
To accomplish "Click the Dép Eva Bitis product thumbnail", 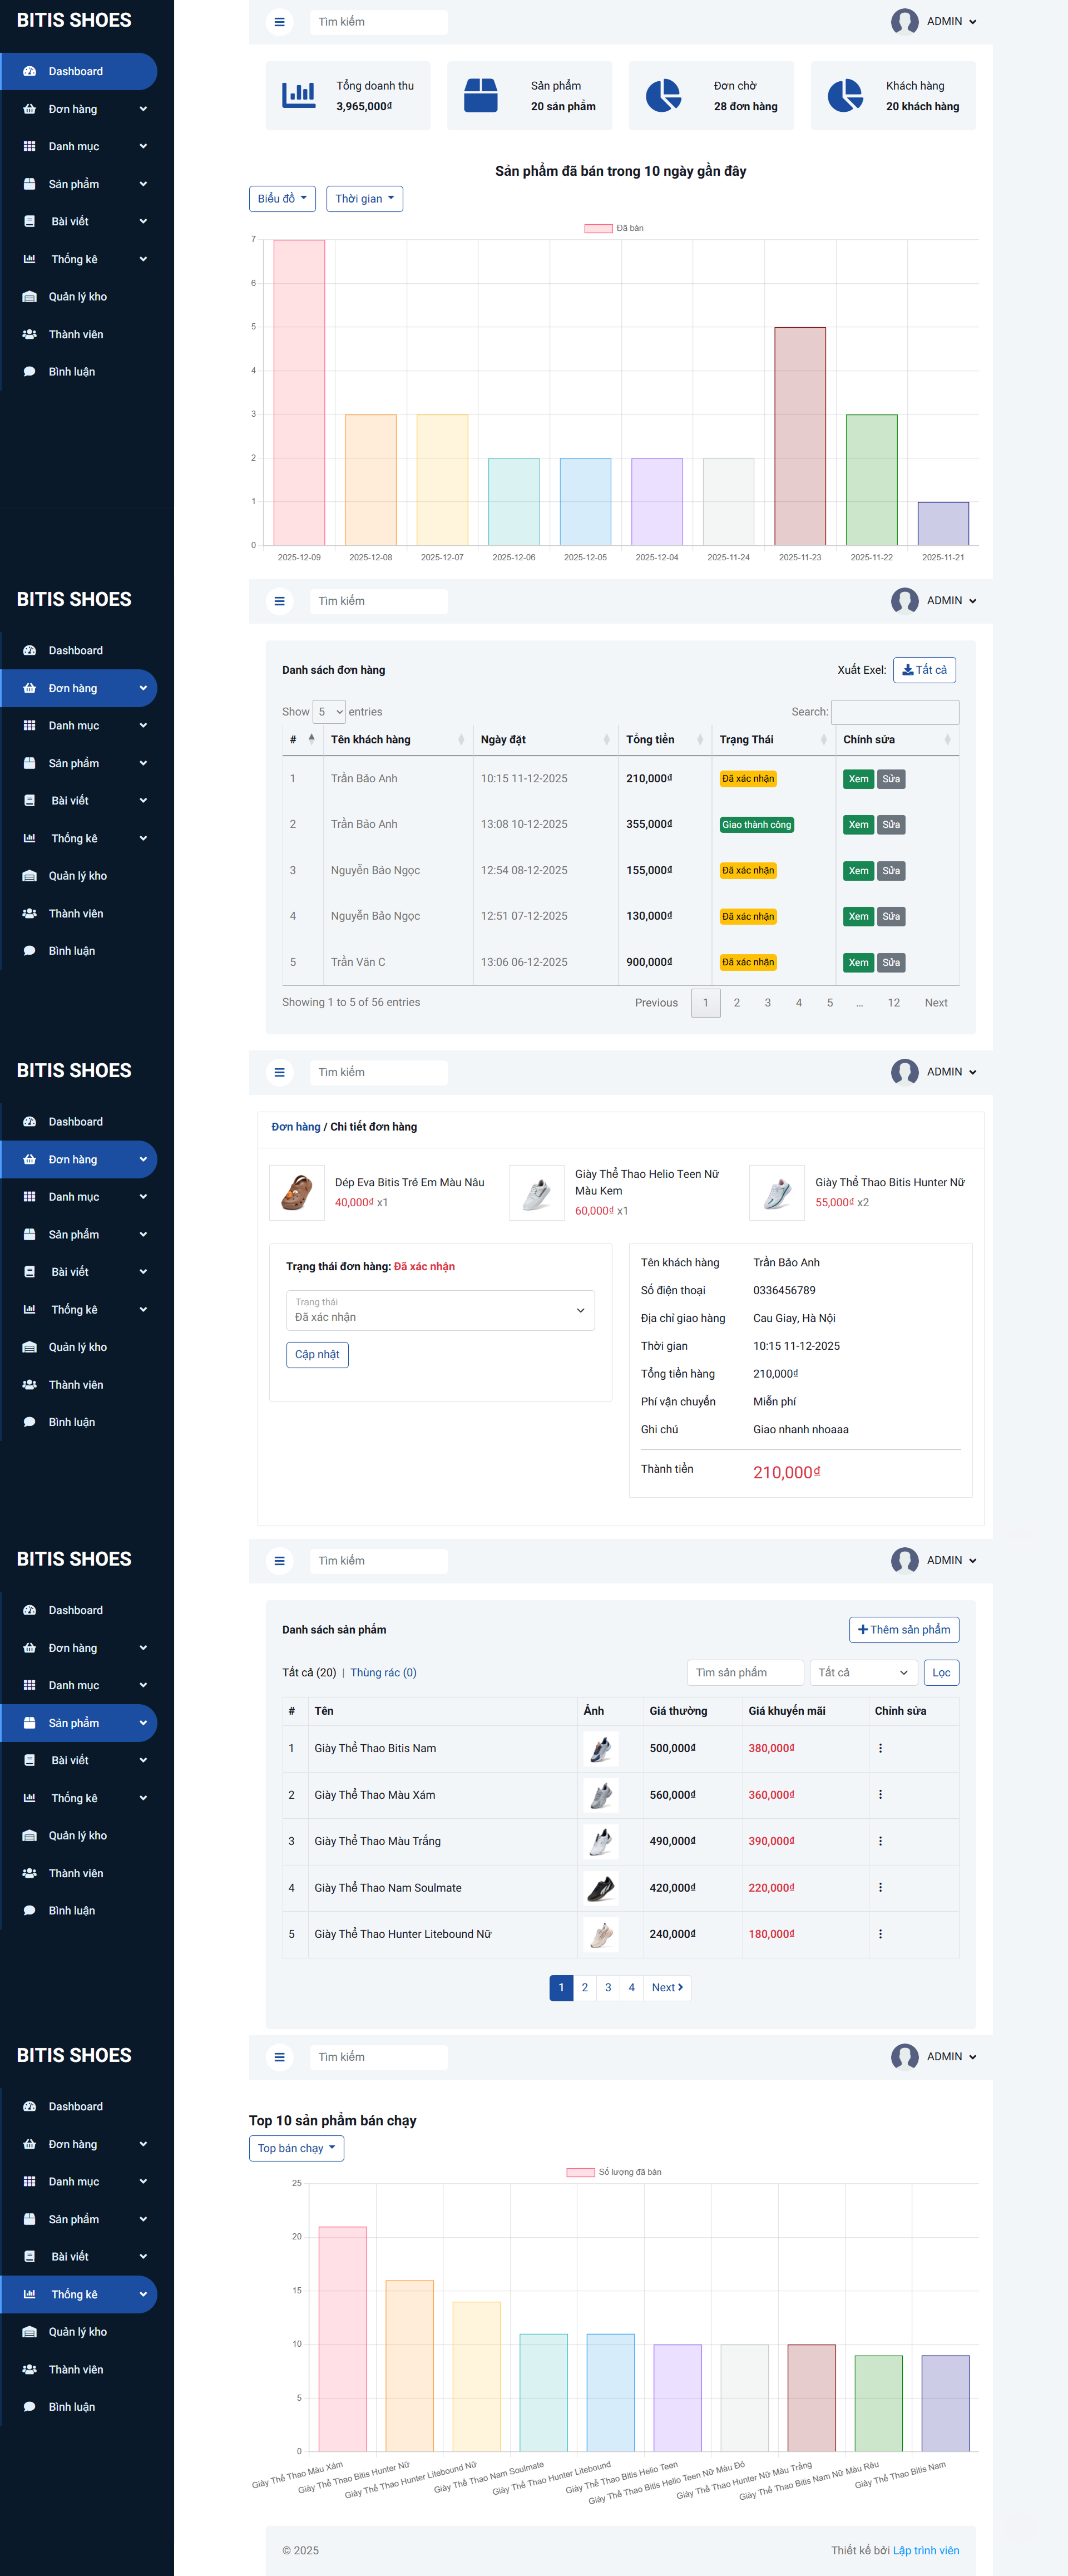I will (297, 1192).
